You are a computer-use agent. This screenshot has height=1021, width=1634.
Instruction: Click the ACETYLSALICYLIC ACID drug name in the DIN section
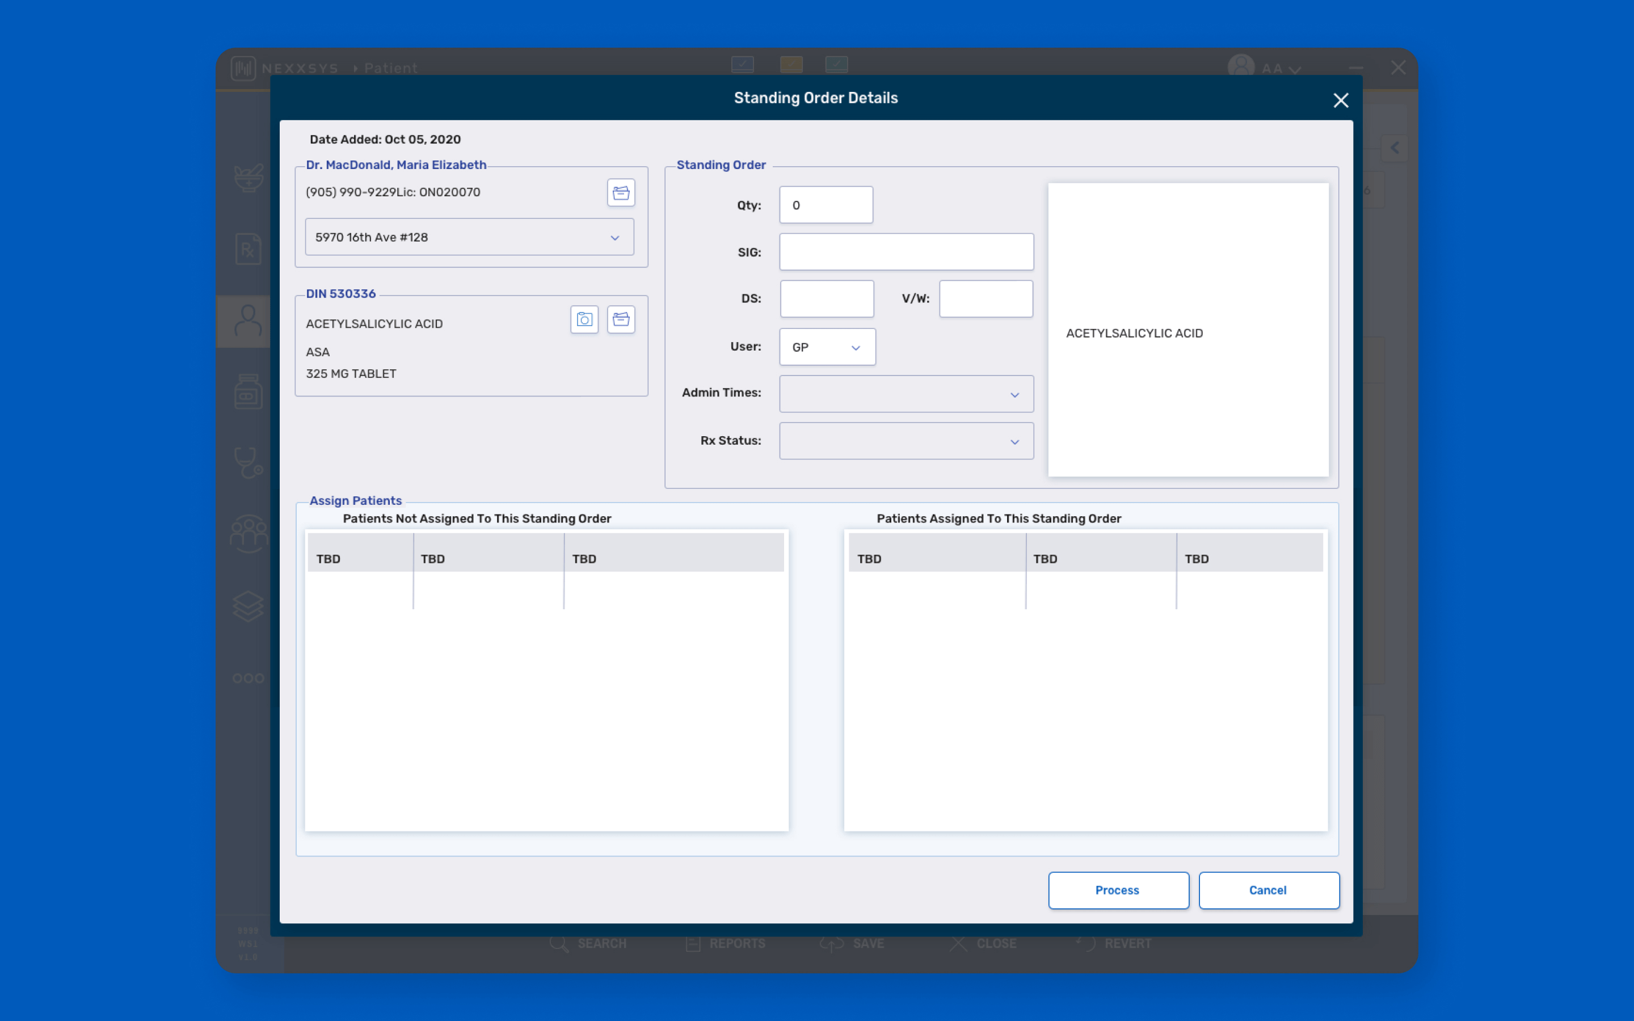374,324
